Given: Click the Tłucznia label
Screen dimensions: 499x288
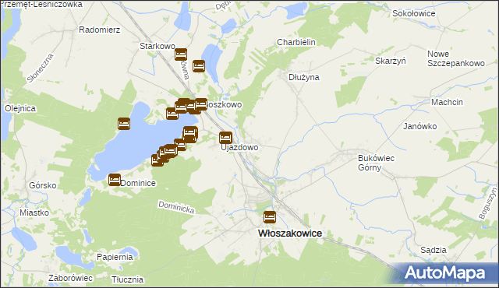Looking at the screenshot, I should pyautogui.click(x=128, y=279).
